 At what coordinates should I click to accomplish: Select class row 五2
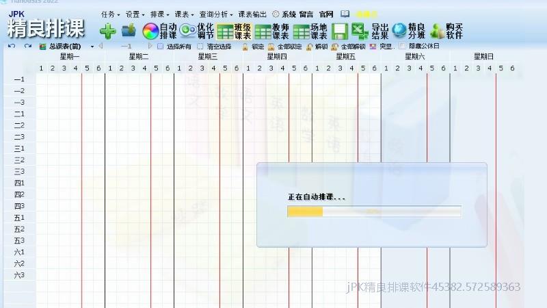[19, 229]
